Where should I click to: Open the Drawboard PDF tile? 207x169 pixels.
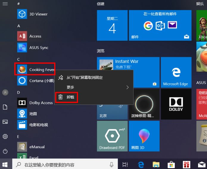[x=112, y=136]
